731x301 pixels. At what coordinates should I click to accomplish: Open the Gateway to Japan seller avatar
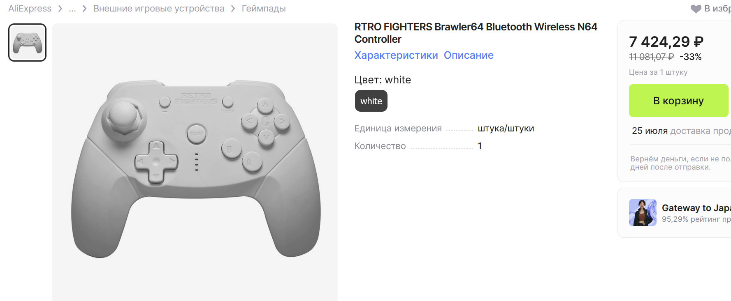(643, 212)
